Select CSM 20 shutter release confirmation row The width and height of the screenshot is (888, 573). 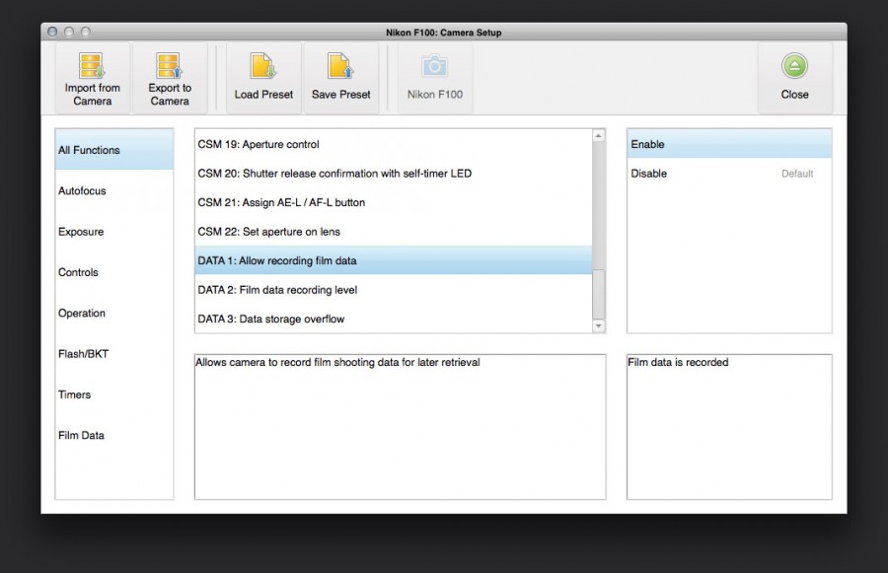point(394,174)
